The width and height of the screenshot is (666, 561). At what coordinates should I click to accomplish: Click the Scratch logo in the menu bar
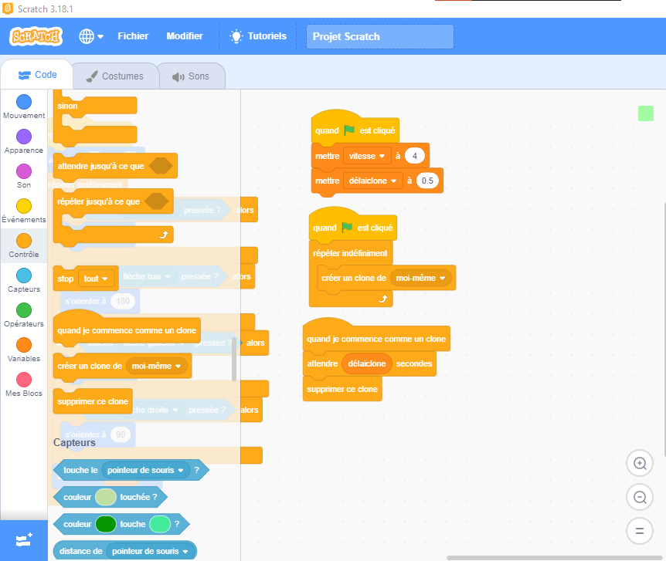point(36,36)
